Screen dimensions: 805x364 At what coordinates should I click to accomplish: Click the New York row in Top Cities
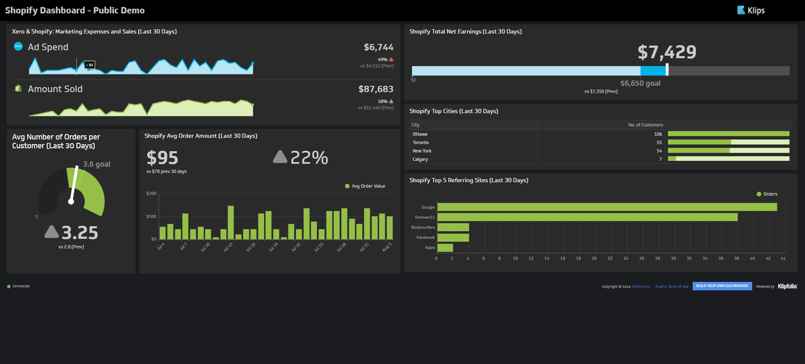coord(601,151)
